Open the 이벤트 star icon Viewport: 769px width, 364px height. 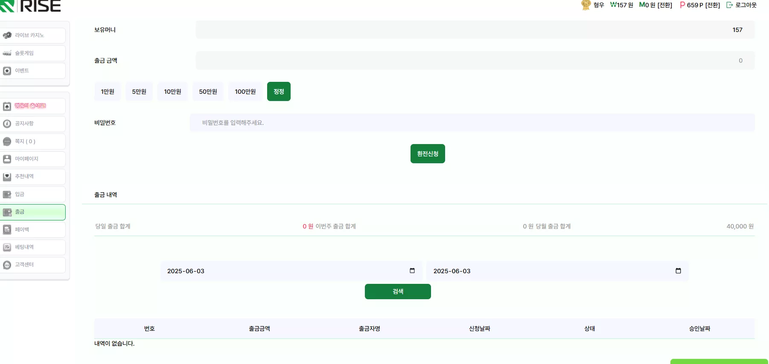point(7,71)
